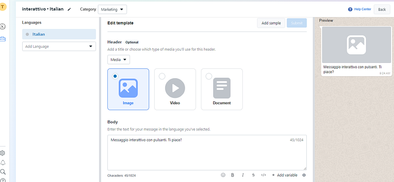394x182 pixels.
Task: Select the Video radio button
Action: coord(162,76)
